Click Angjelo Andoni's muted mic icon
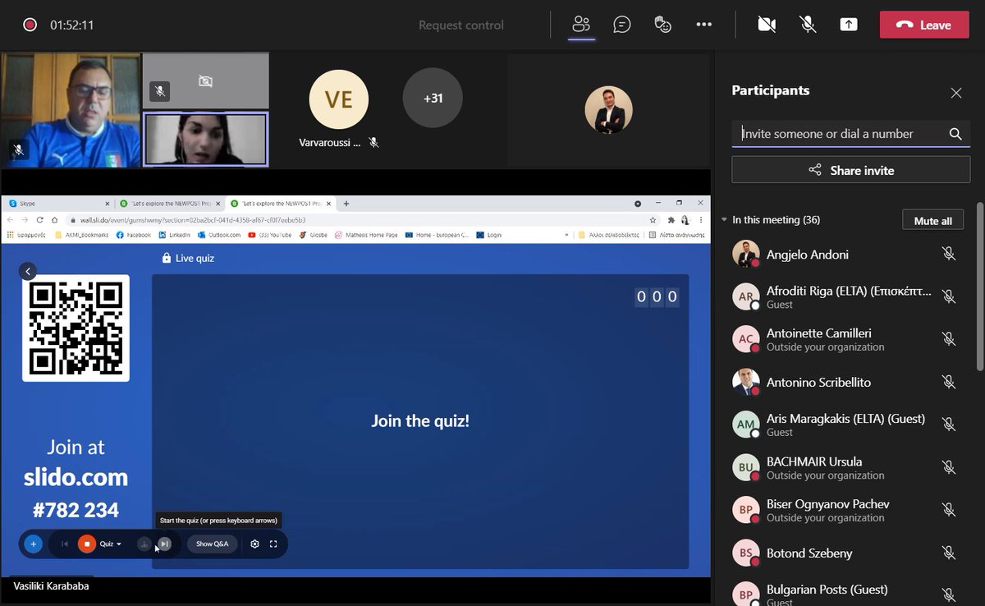This screenshot has height=606, width=985. [949, 255]
